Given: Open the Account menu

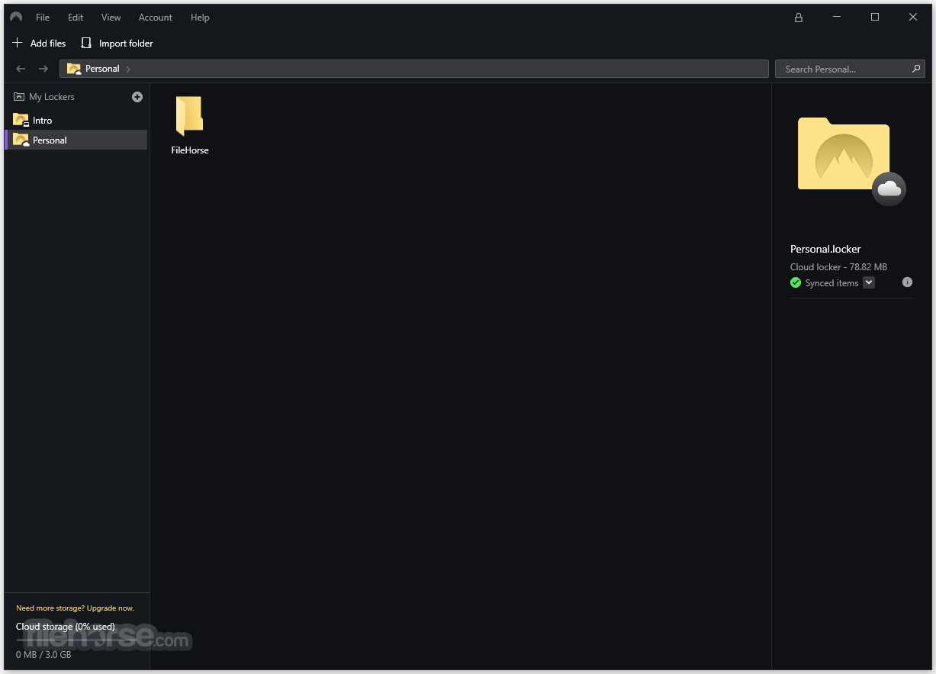Looking at the screenshot, I should (156, 18).
